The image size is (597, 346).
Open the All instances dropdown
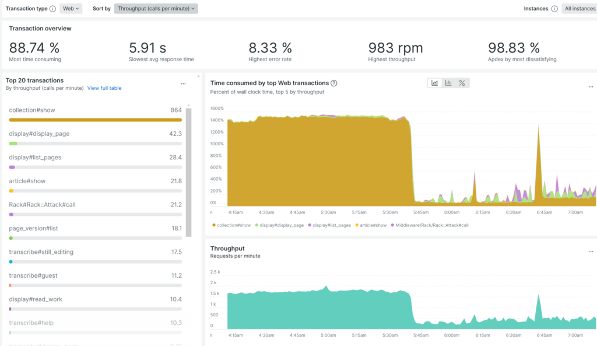[x=579, y=8]
